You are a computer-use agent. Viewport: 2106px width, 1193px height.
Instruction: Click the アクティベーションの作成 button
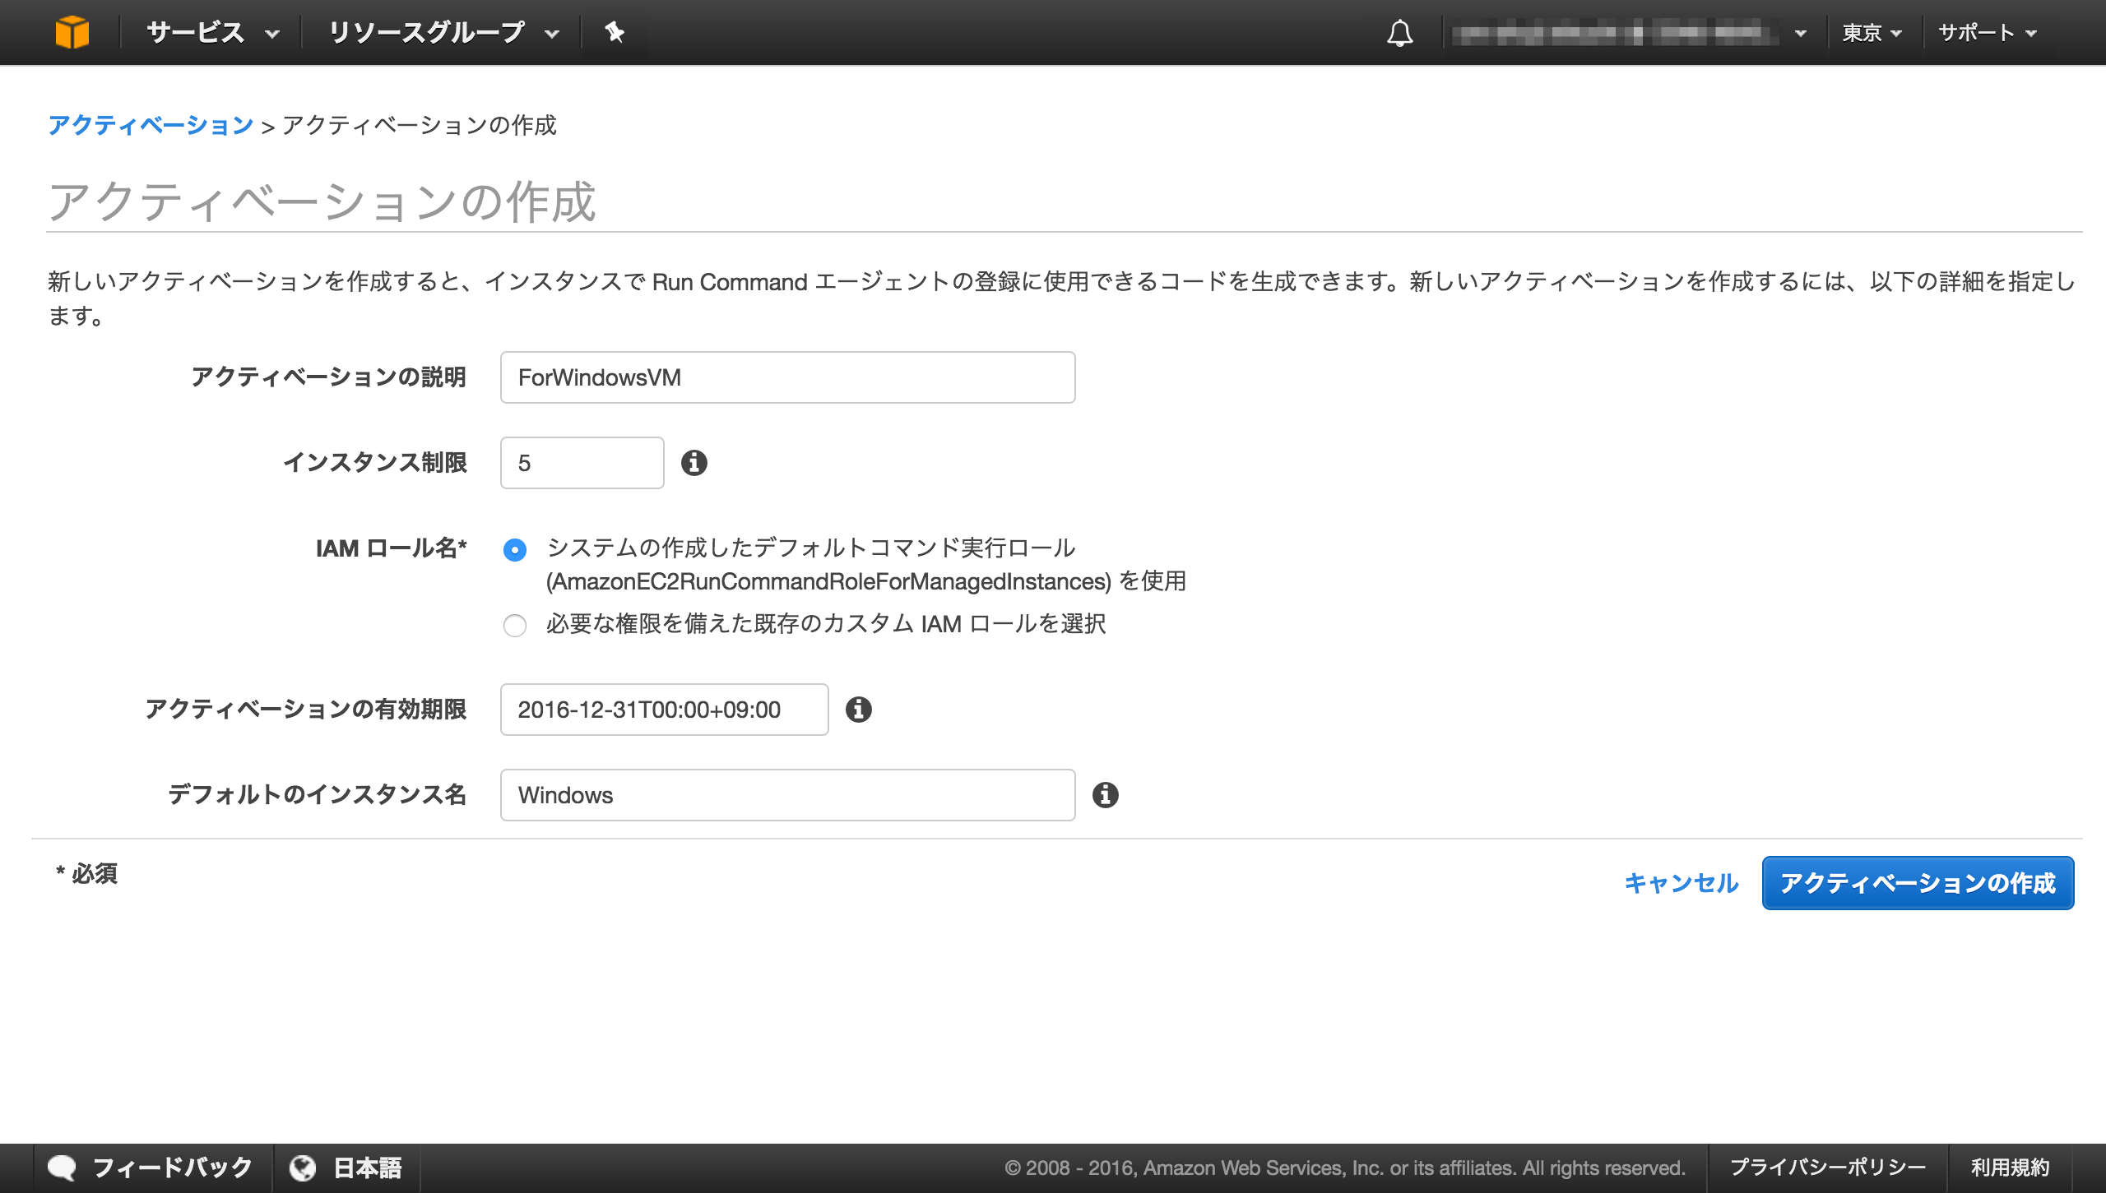(x=1918, y=883)
